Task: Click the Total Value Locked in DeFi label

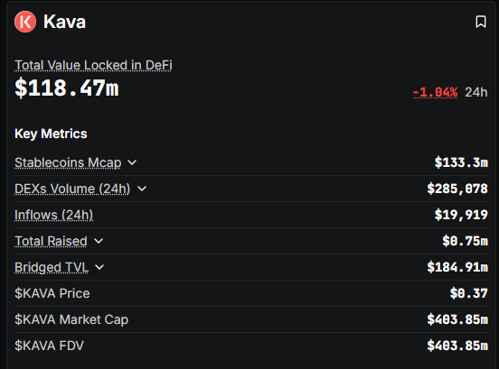Action: 93,66
